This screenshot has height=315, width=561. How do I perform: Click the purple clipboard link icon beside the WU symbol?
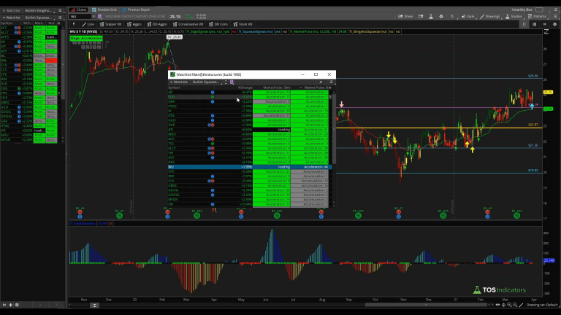click(x=100, y=17)
